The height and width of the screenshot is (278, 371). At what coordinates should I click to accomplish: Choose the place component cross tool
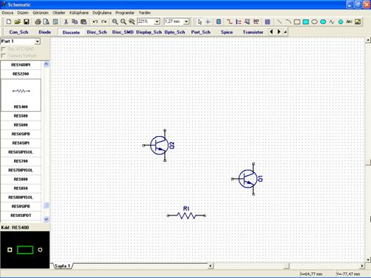pos(208,22)
